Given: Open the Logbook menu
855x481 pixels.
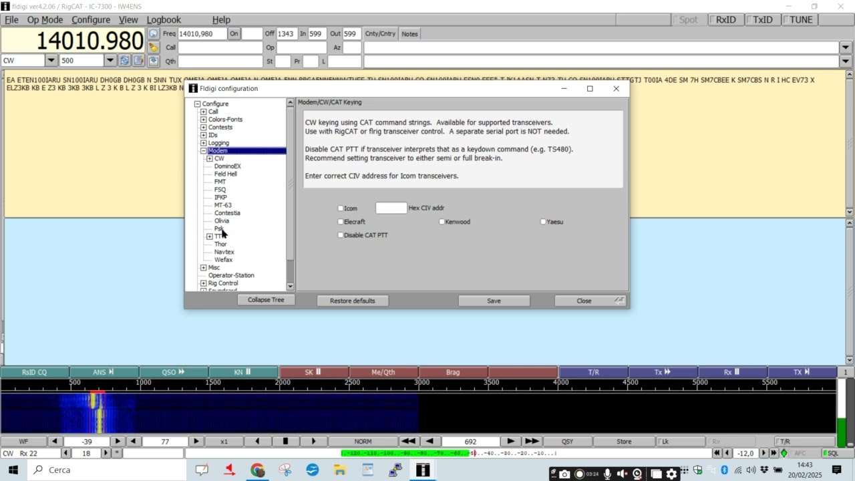Looking at the screenshot, I should [164, 20].
